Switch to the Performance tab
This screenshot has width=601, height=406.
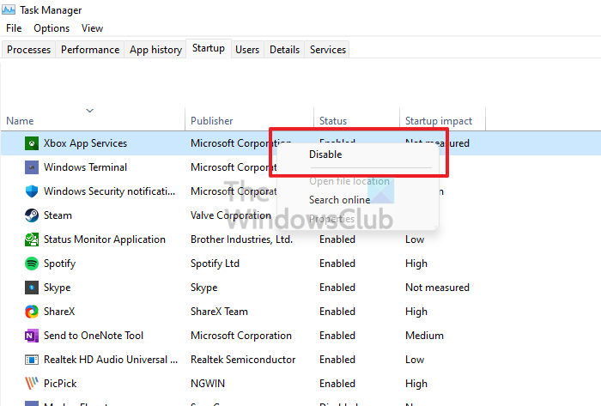[x=90, y=50]
